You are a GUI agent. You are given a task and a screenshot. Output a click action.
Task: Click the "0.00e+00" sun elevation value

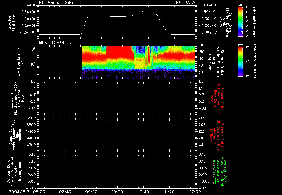click(207, 5)
